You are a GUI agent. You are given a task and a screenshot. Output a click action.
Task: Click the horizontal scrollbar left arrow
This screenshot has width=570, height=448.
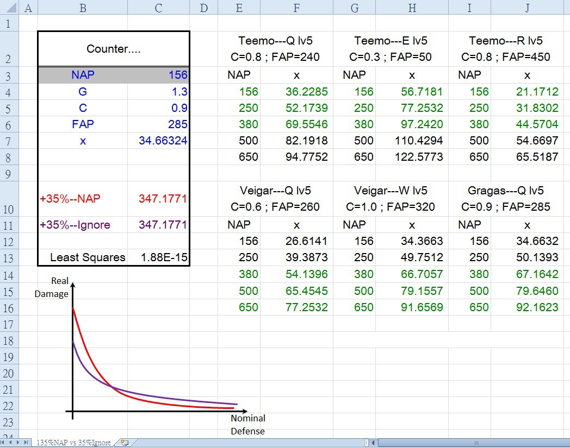click(x=373, y=443)
